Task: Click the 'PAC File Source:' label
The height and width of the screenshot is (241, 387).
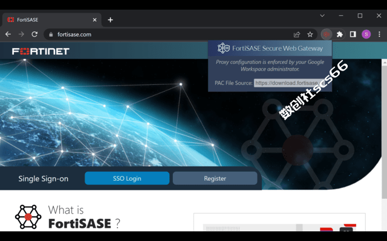Action: [x=233, y=83]
